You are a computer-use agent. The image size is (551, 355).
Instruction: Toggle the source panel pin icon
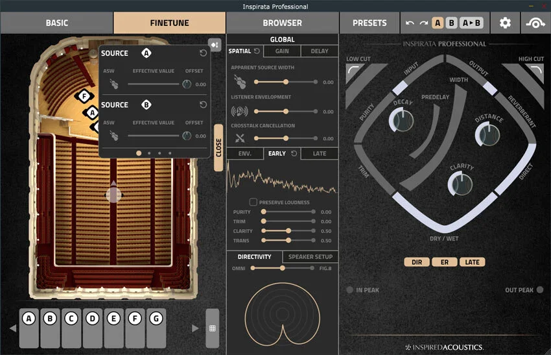point(215,45)
